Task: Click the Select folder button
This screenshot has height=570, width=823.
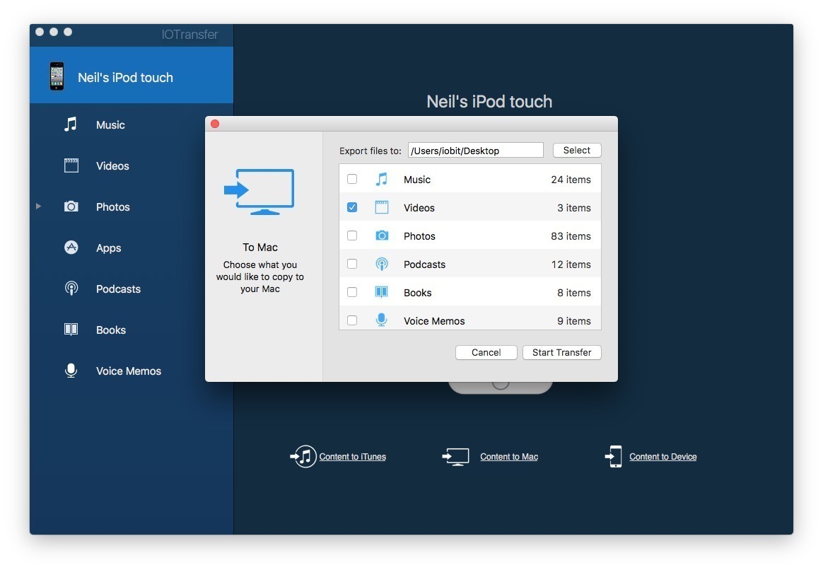Action: (x=577, y=150)
